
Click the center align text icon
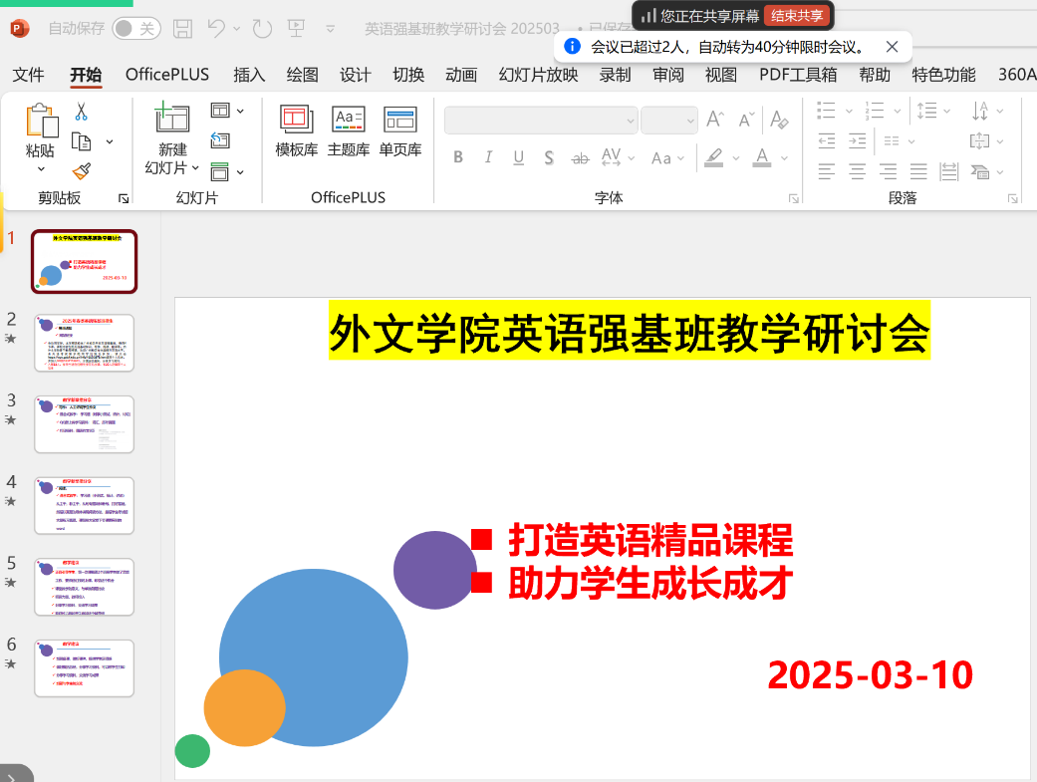point(857,171)
